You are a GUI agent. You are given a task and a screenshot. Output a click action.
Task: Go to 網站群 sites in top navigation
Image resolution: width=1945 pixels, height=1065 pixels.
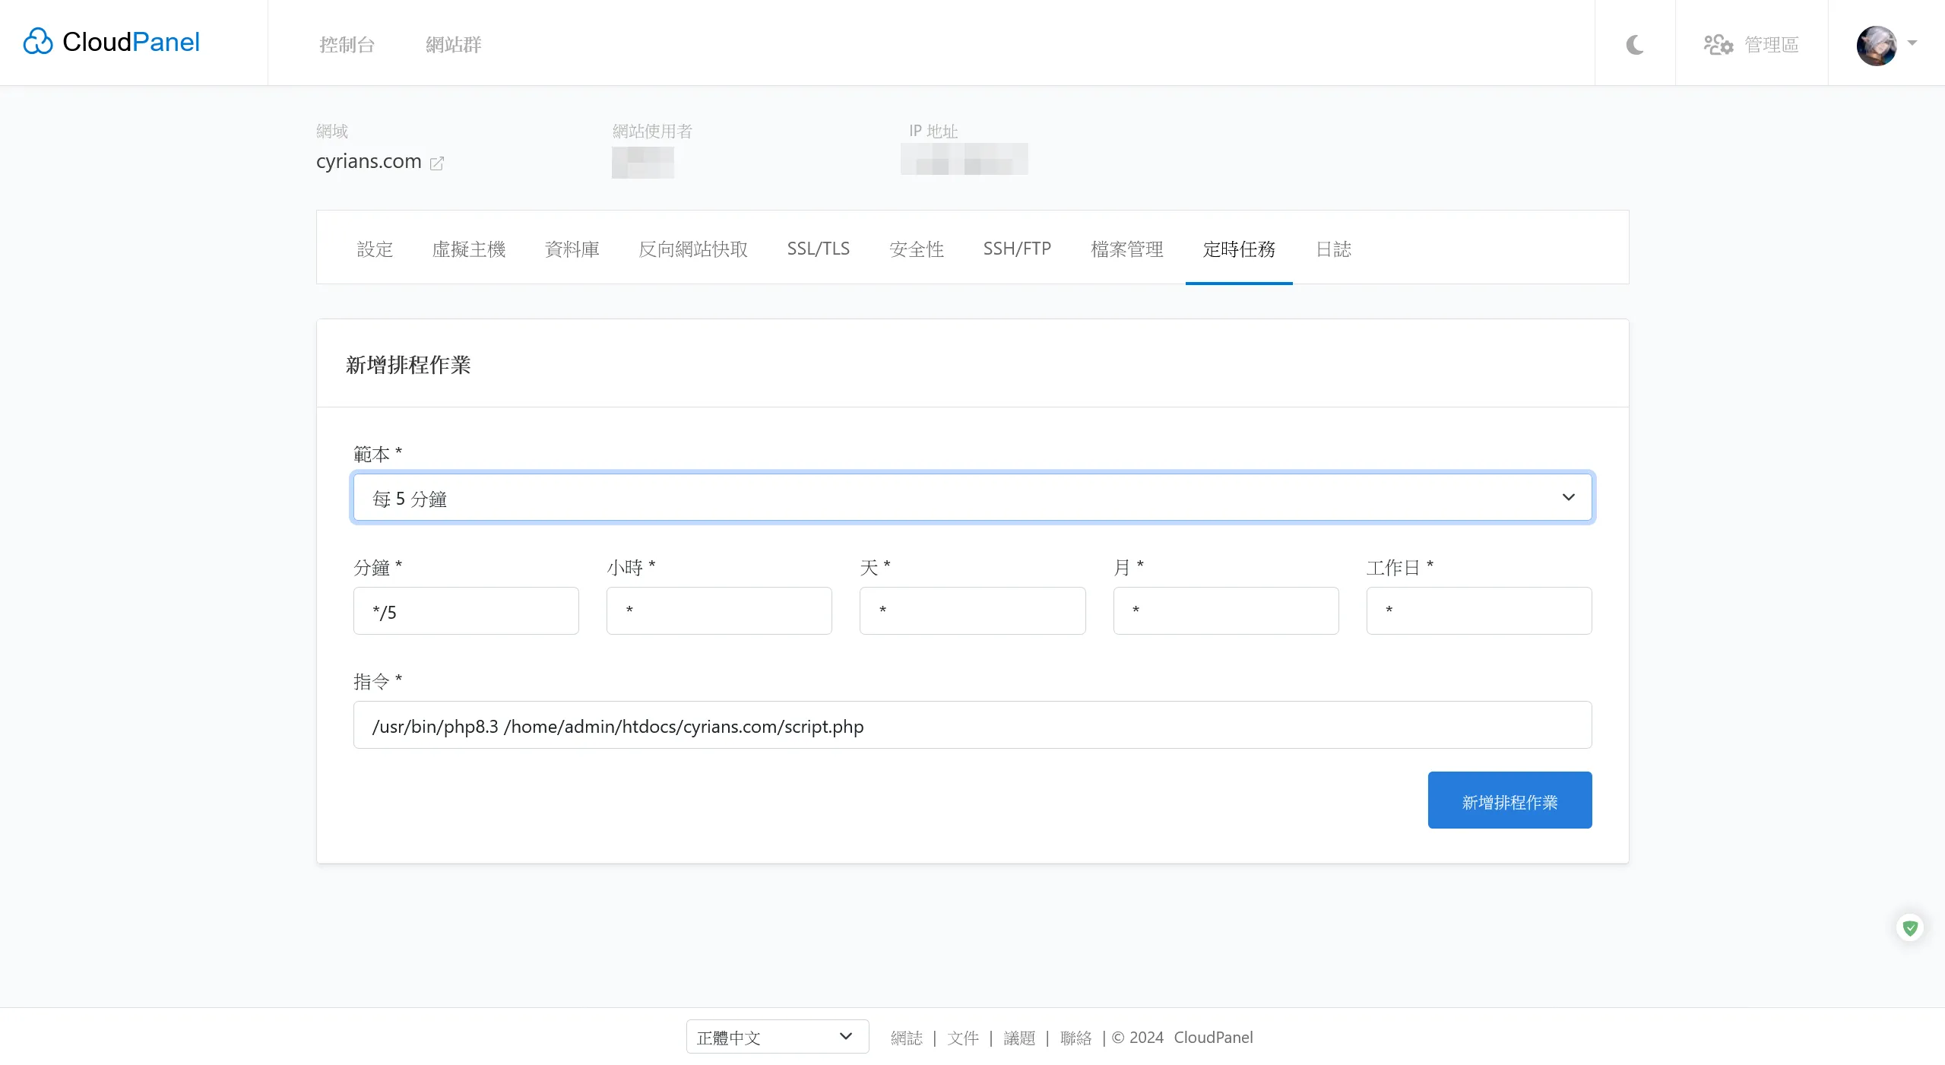454,45
